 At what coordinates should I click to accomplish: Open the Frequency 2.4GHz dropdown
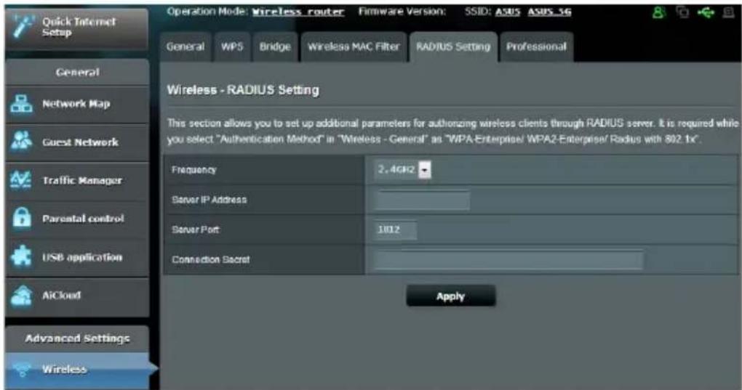click(403, 169)
